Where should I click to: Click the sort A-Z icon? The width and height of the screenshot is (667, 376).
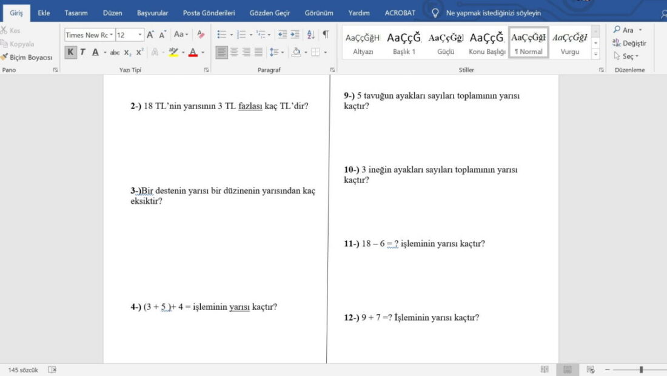point(310,35)
